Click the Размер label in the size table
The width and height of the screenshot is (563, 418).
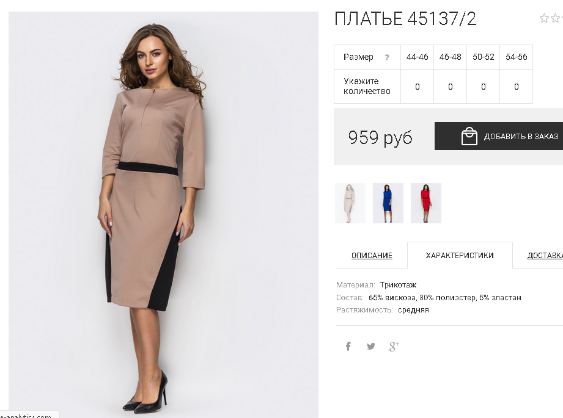coord(358,57)
